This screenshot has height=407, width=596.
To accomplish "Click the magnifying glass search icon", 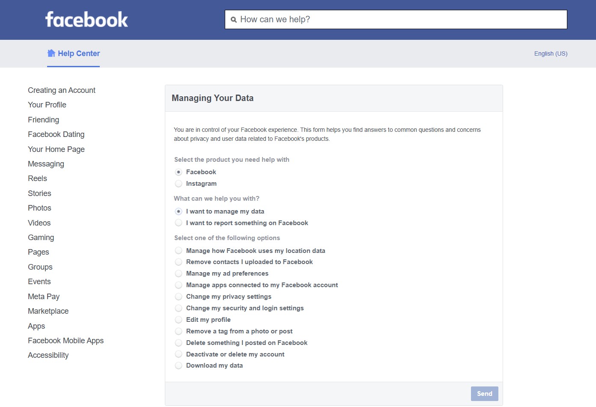I will coord(233,19).
